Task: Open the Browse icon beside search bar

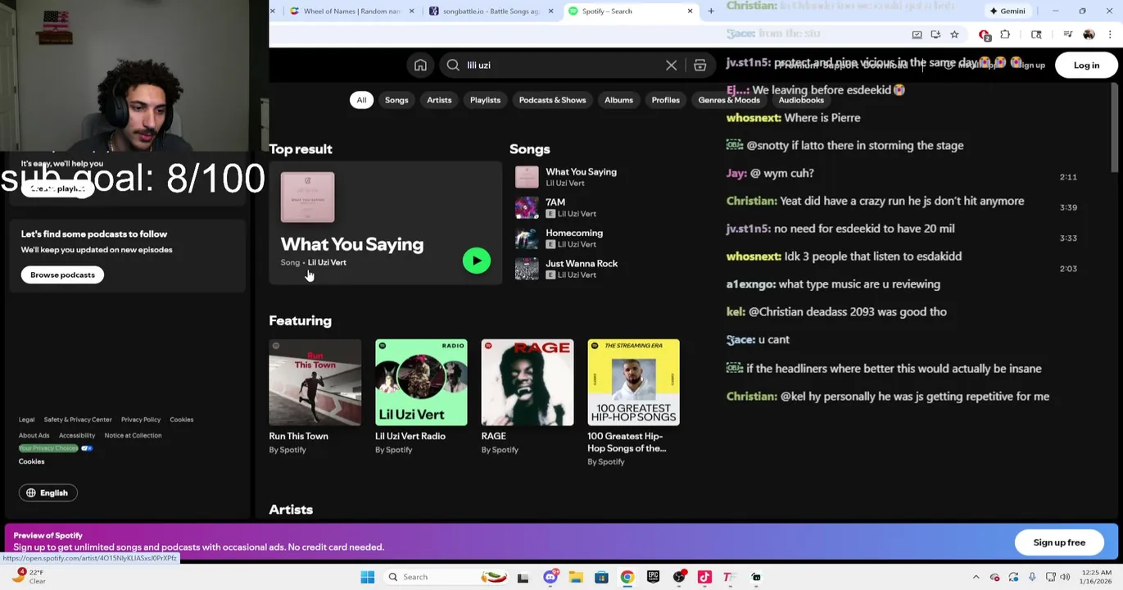Action: click(700, 66)
